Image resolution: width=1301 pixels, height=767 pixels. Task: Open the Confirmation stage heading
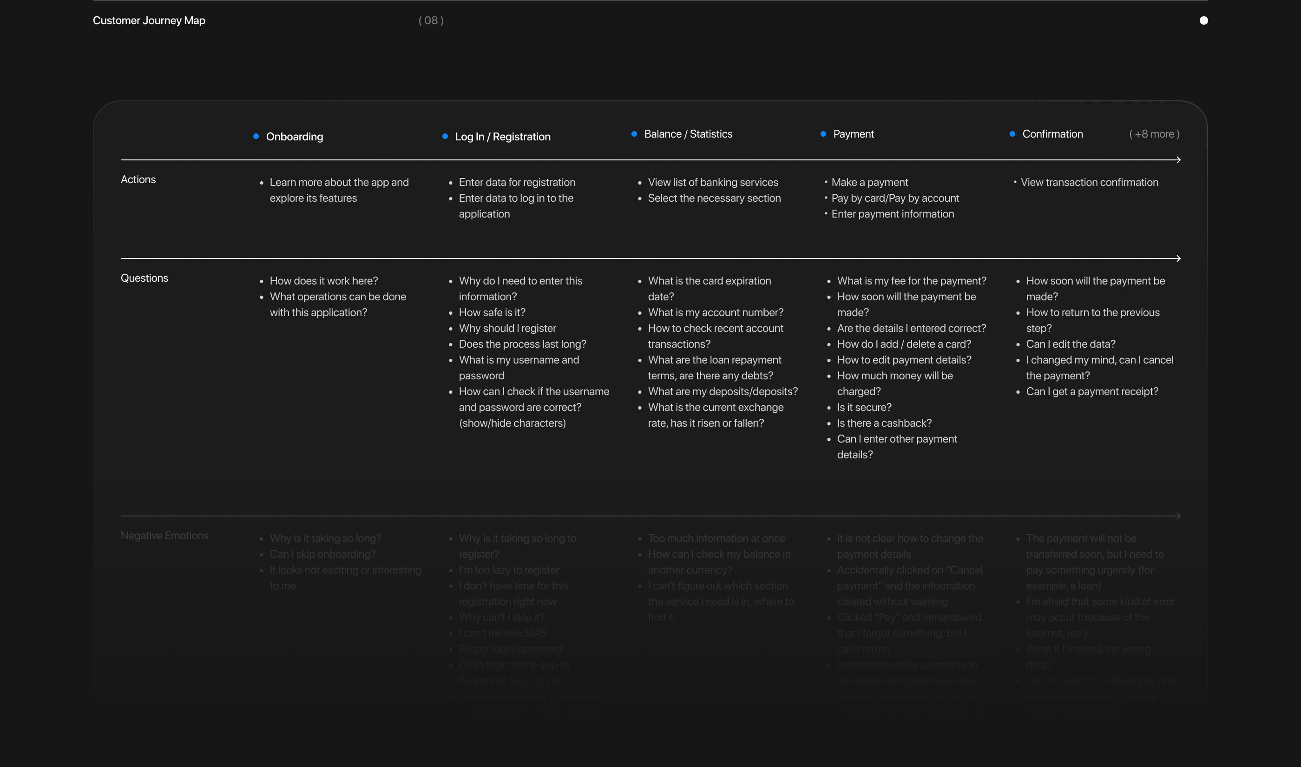pos(1052,134)
